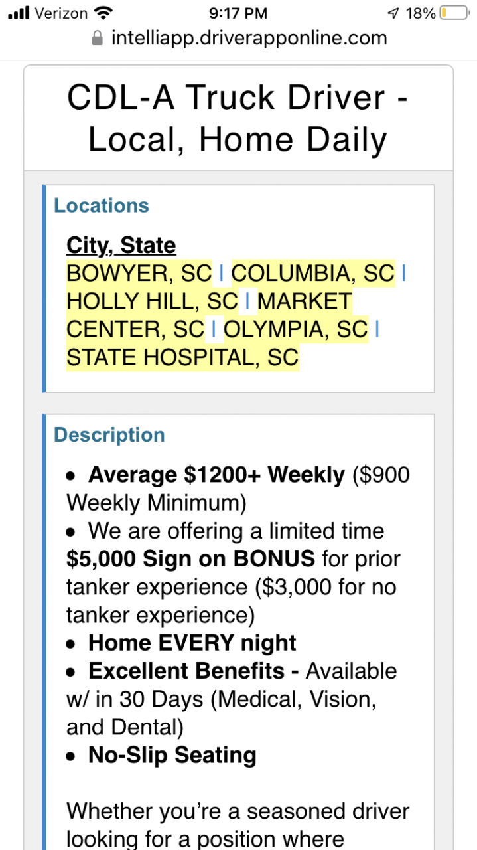Tap the battery icon in status bar
The image size is (477, 850).
(x=453, y=13)
